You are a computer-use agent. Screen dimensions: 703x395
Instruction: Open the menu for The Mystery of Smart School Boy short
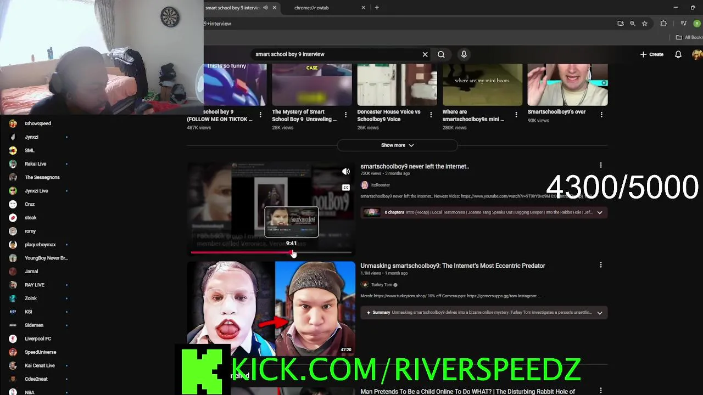tap(345, 115)
